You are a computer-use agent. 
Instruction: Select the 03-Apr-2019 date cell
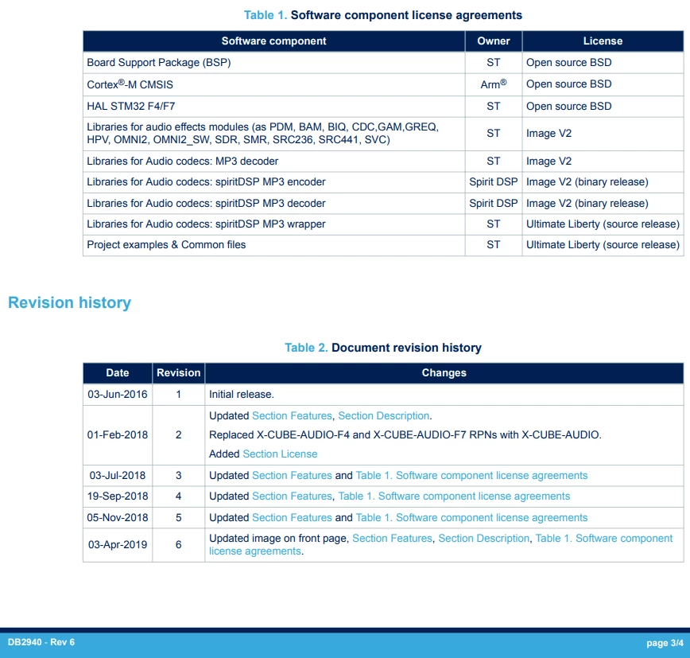(x=118, y=544)
